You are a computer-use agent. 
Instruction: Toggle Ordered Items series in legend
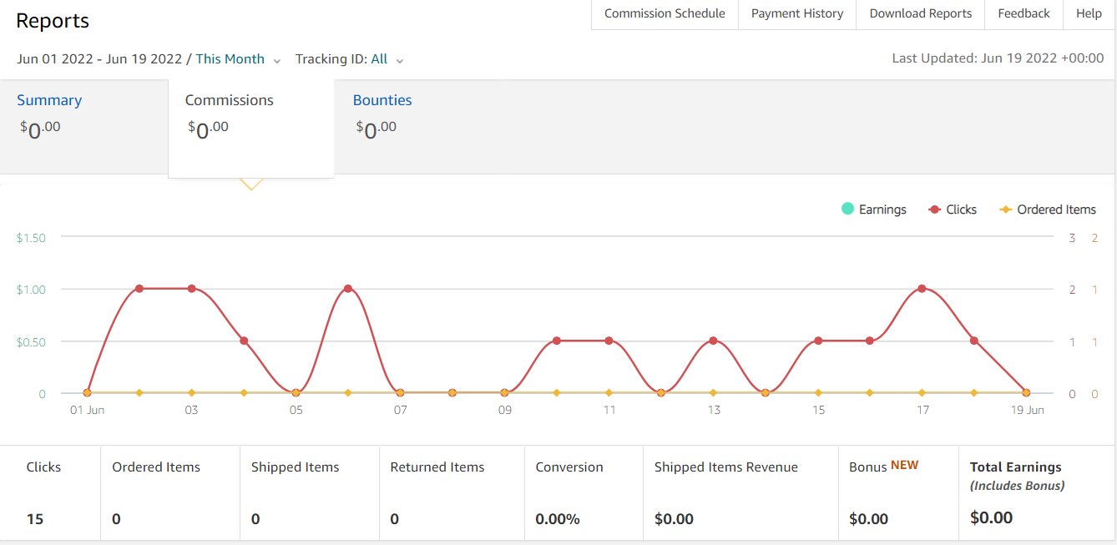[x=1048, y=209]
